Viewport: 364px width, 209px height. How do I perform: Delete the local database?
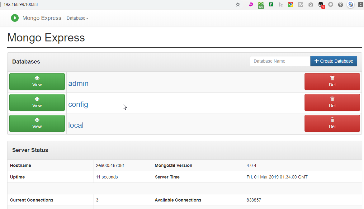point(332,123)
